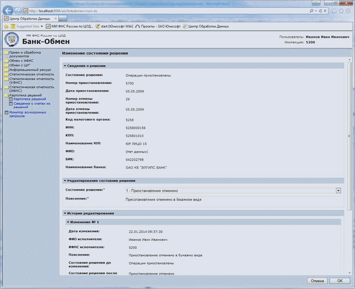The height and width of the screenshot is (289, 355).
Task: Open the browser Tools gear icon
Action: [348, 11]
